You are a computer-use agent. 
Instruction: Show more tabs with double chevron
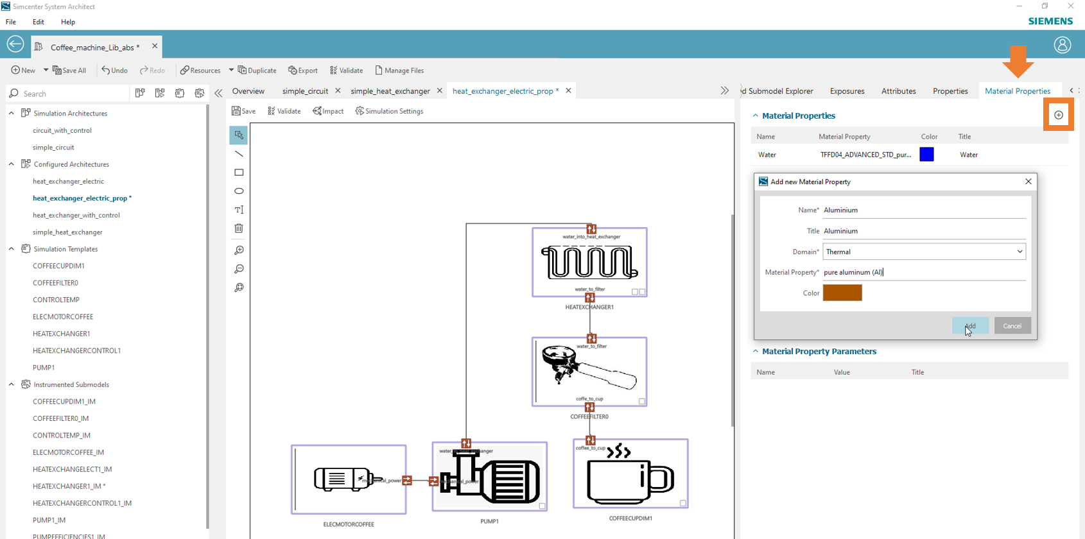tap(725, 90)
